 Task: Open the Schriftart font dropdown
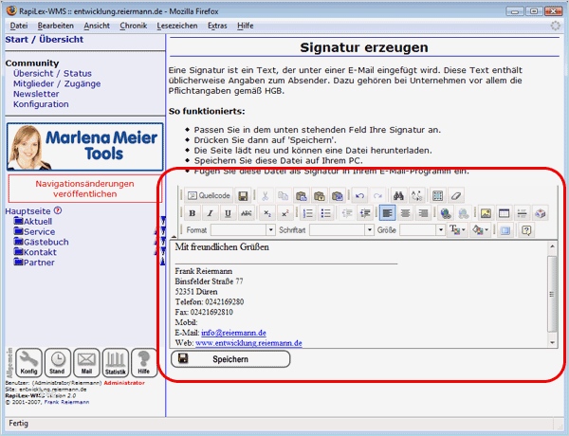(341, 230)
